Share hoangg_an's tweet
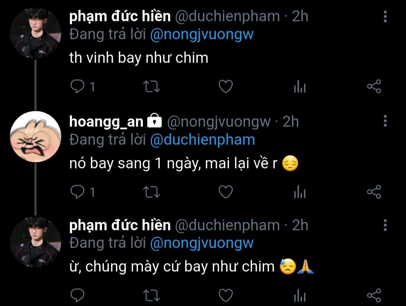This screenshot has width=406, height=306. click(374, 192)
